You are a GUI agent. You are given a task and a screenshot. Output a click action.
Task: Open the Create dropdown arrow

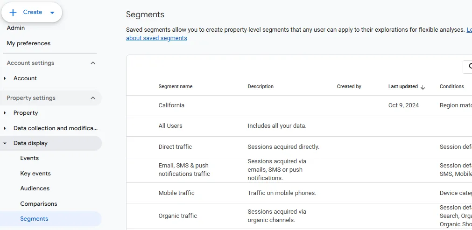point(52,13)
